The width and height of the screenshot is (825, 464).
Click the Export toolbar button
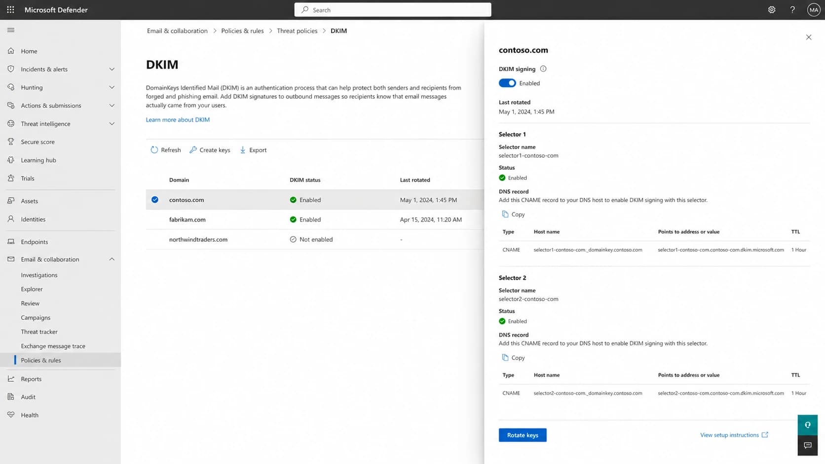click(253, 150)
